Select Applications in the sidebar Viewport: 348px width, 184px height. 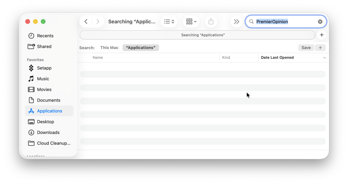coord(49,111)
